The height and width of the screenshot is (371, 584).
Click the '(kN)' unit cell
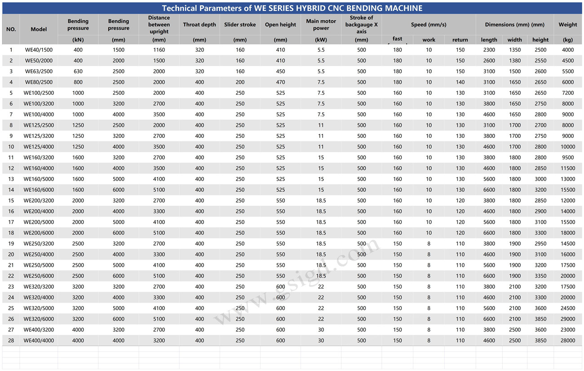(x=78, y=40)
